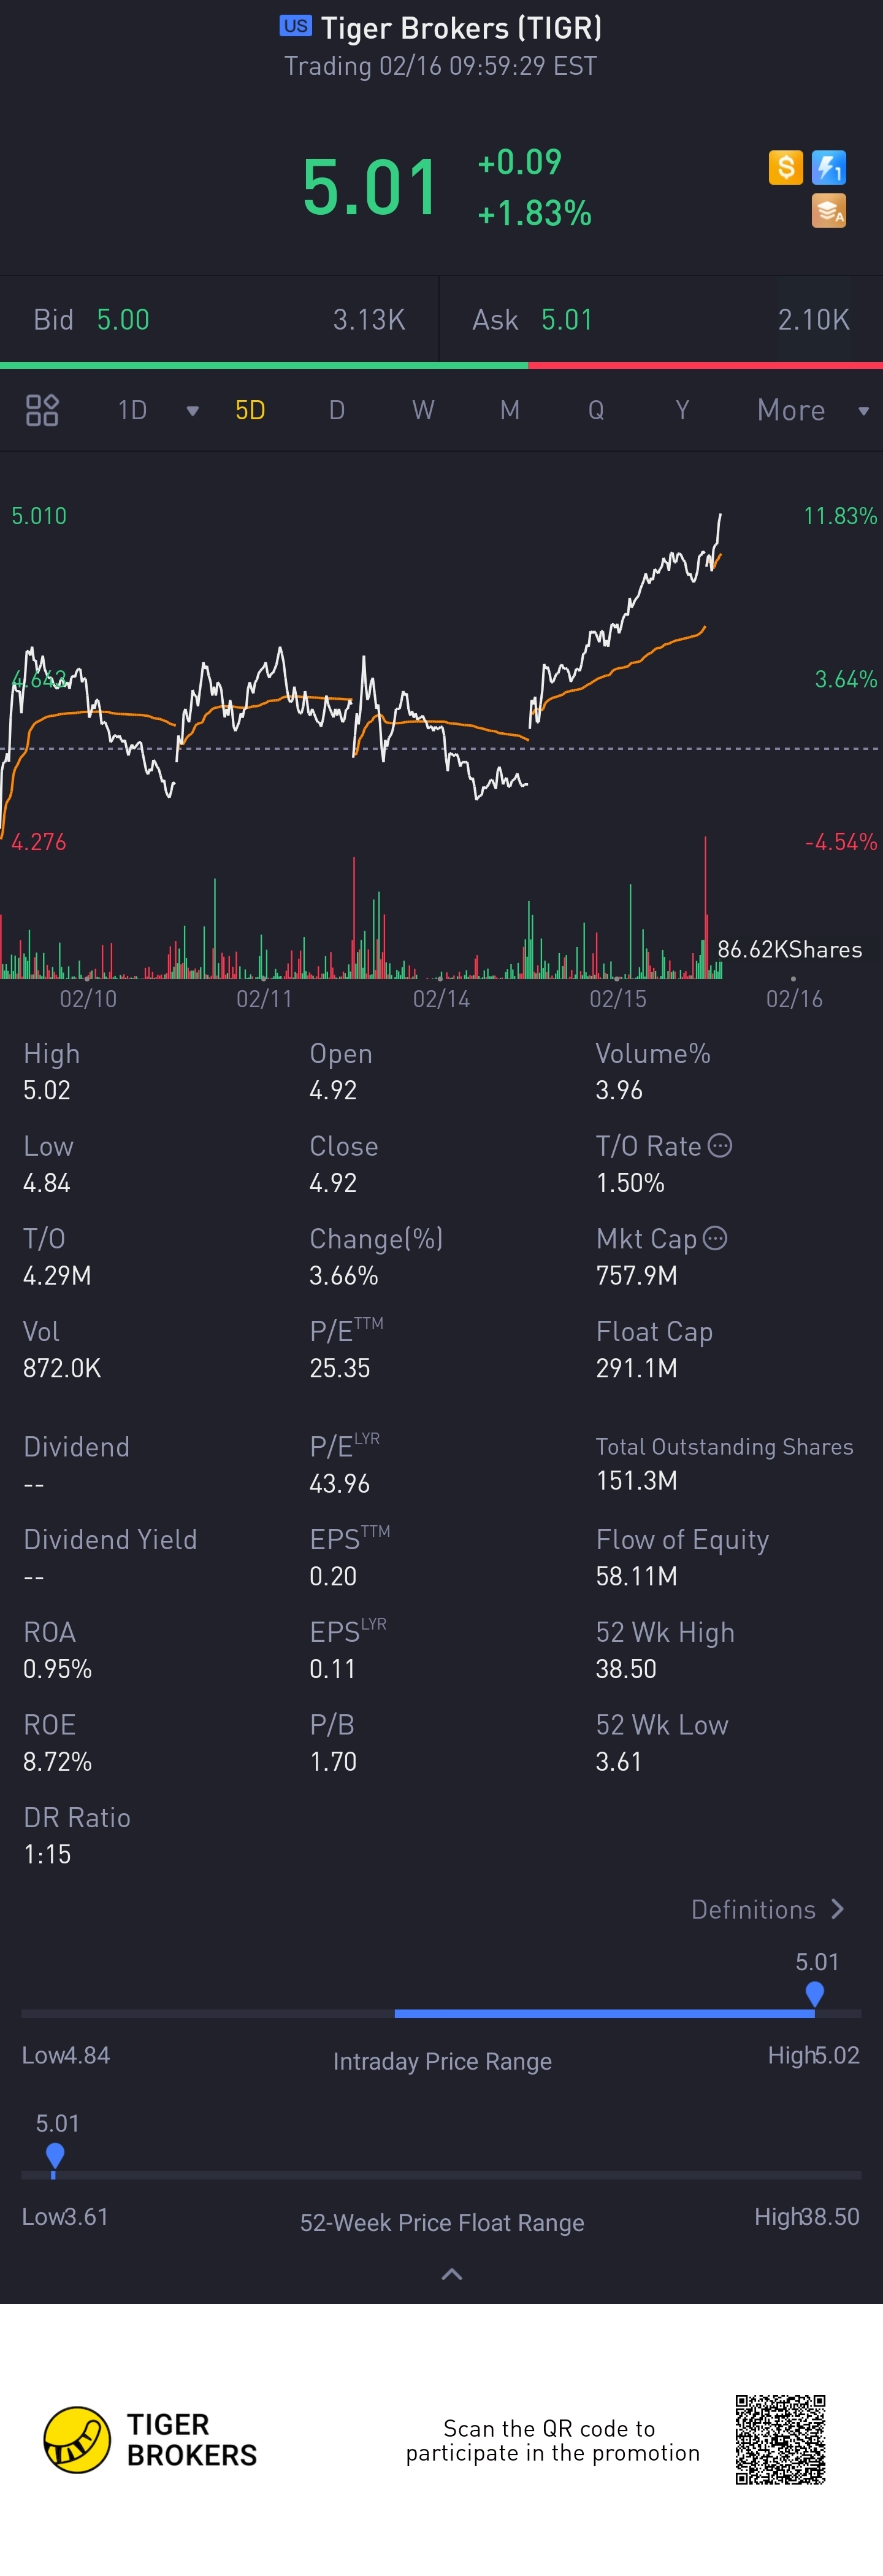Image resolution: width=883 pixels, height=2576 pixels.
Task: Tap the Mkt Cap info icon
Action: [715, 1239]
